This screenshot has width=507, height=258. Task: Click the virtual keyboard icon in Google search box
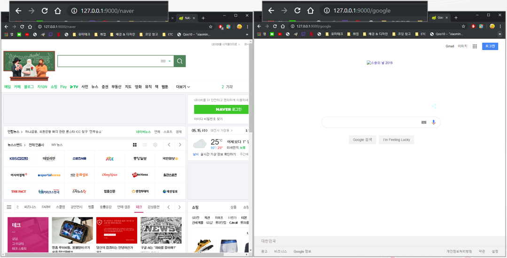pyautogui.click(x=424, y=122)
